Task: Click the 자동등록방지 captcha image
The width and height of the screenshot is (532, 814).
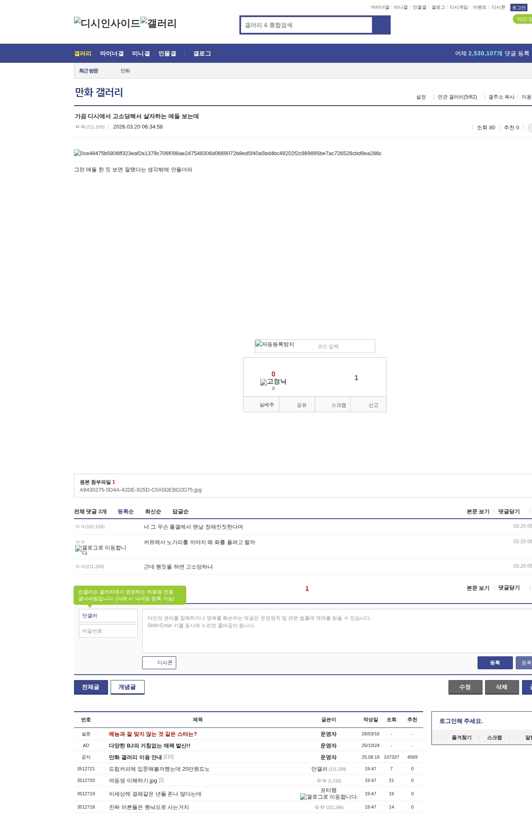Action: coord(274,344)
